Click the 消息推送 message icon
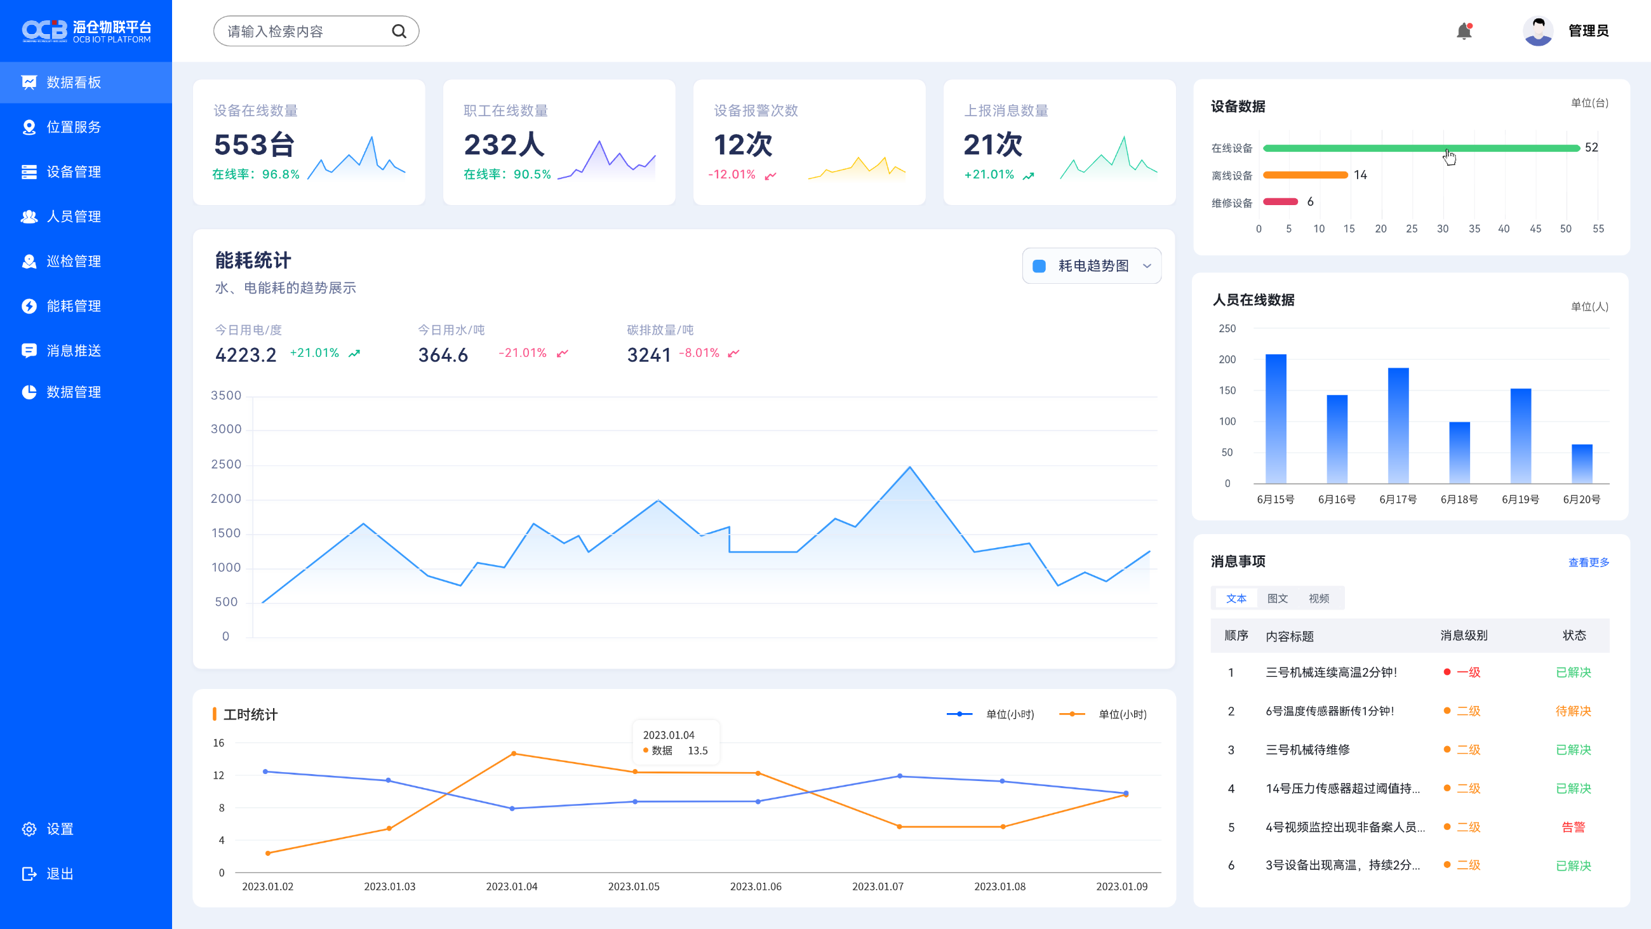Screen dimensions: 1651x929 point(29,350)
